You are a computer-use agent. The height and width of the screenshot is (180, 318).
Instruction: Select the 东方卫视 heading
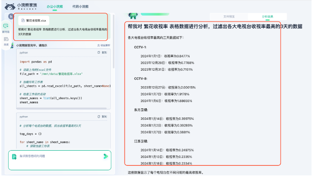(141, 110)
